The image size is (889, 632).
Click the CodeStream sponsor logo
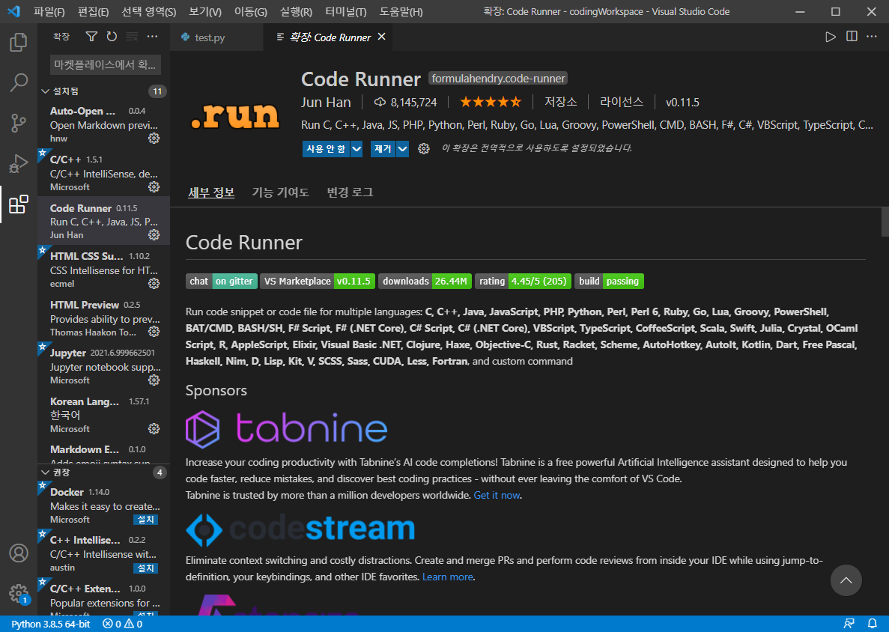300,529
